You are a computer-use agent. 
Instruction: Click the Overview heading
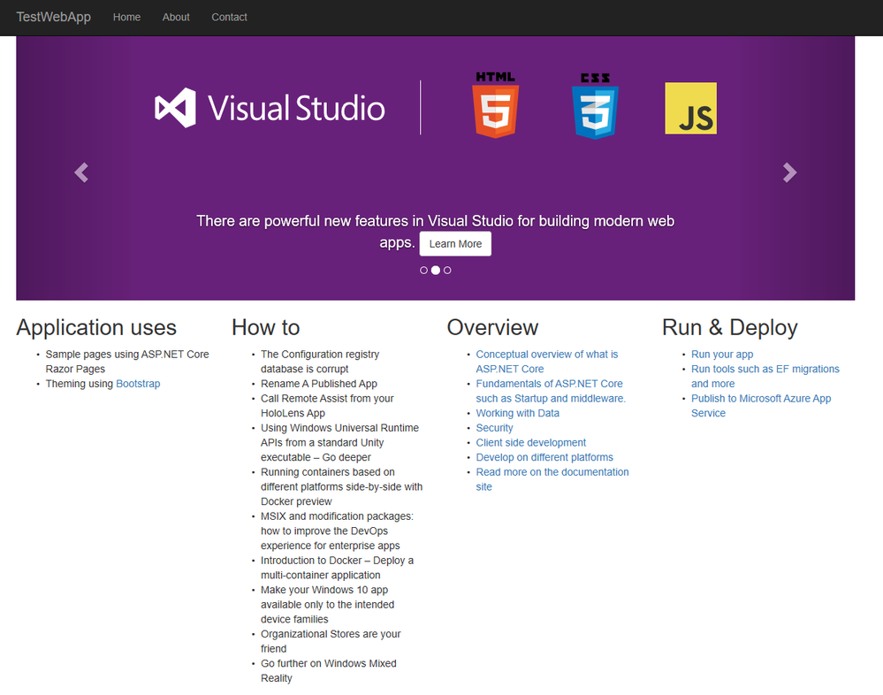[x=492, y=327]
